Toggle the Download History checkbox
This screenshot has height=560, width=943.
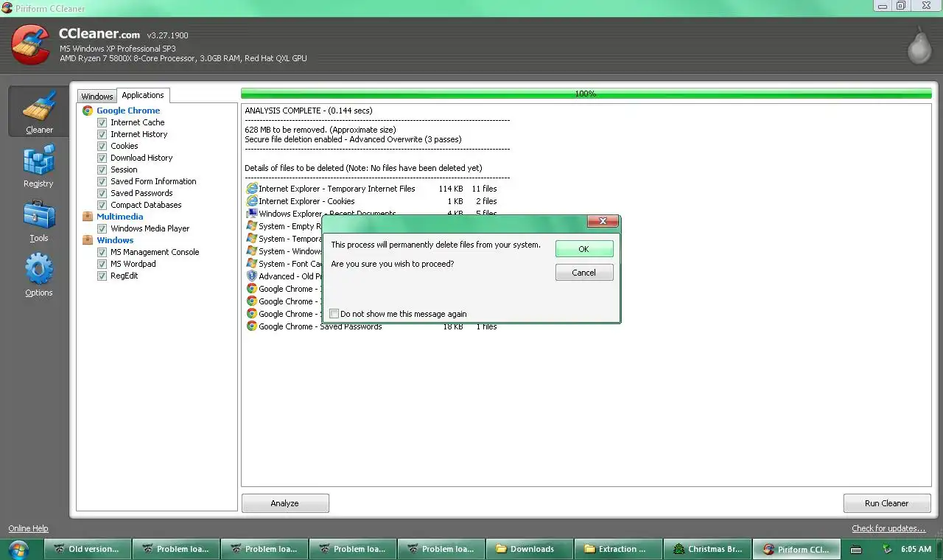click(x=102, y=158)
